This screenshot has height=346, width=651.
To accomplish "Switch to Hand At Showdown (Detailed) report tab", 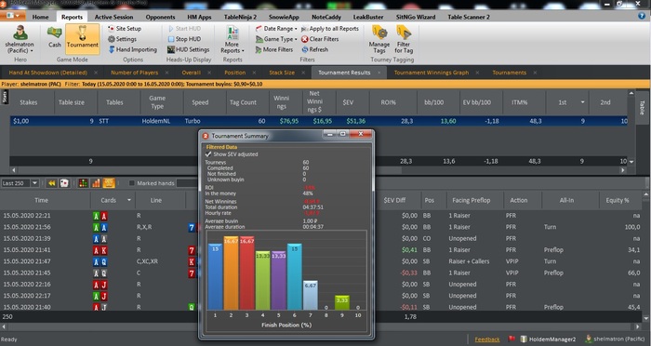I will click(47, 73).
